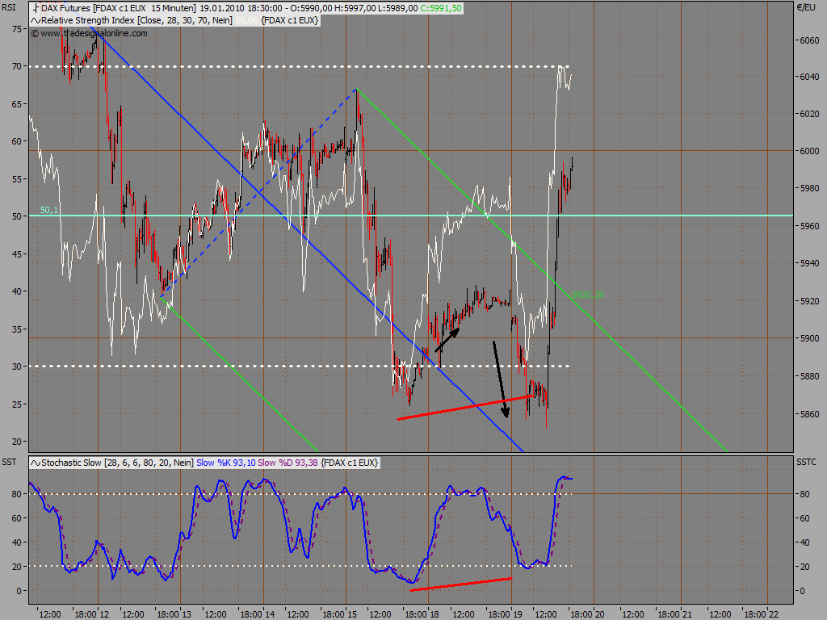The width and height of the screenshot is (827, 620).
Task: Click the closing value C:5991,50
Action: point(441,8)
